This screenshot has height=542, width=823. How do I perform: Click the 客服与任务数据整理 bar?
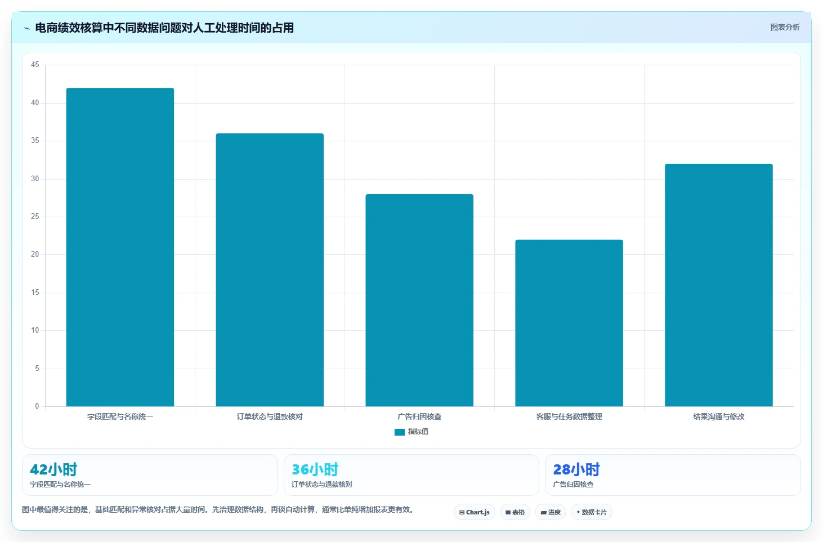[569, 323]
